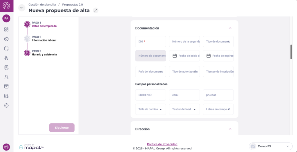Click the settings gear in sidebar
The height and width of the screenshot is (152, 297).
(x=6, y=105)
